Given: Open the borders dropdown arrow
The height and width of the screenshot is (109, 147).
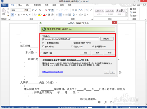Looking at the screenshot, I should coord(87,15).
